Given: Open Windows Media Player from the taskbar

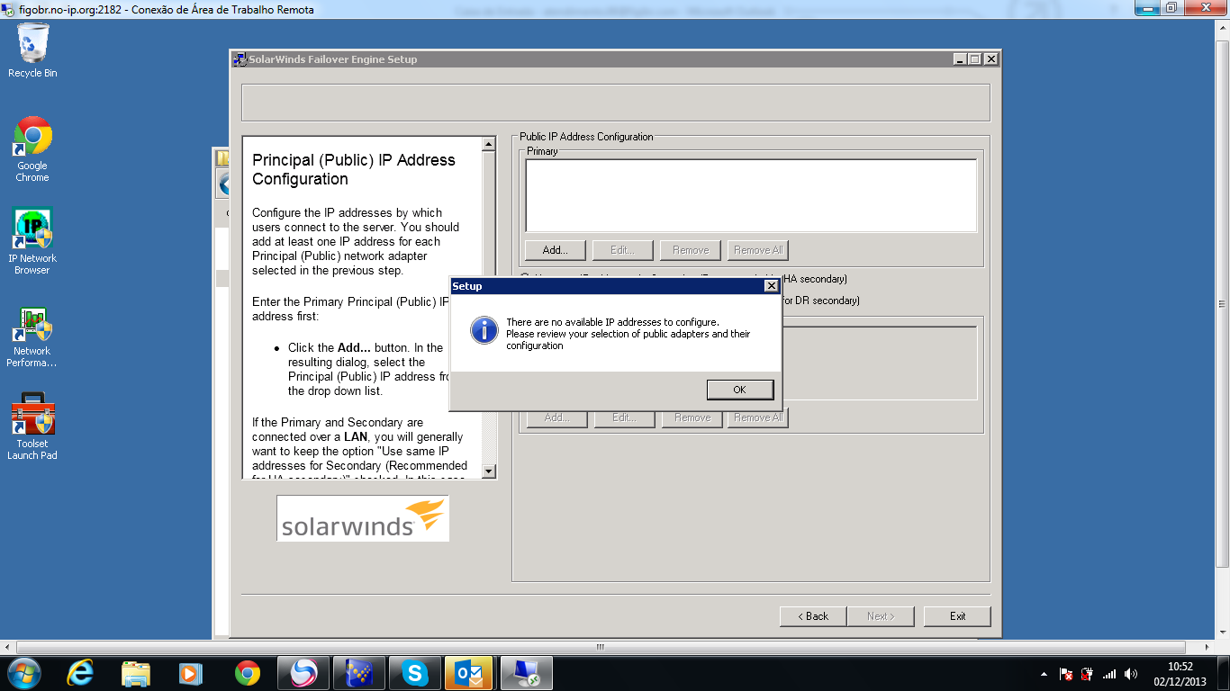Looking at the screenshot, I should coord(191,673).
